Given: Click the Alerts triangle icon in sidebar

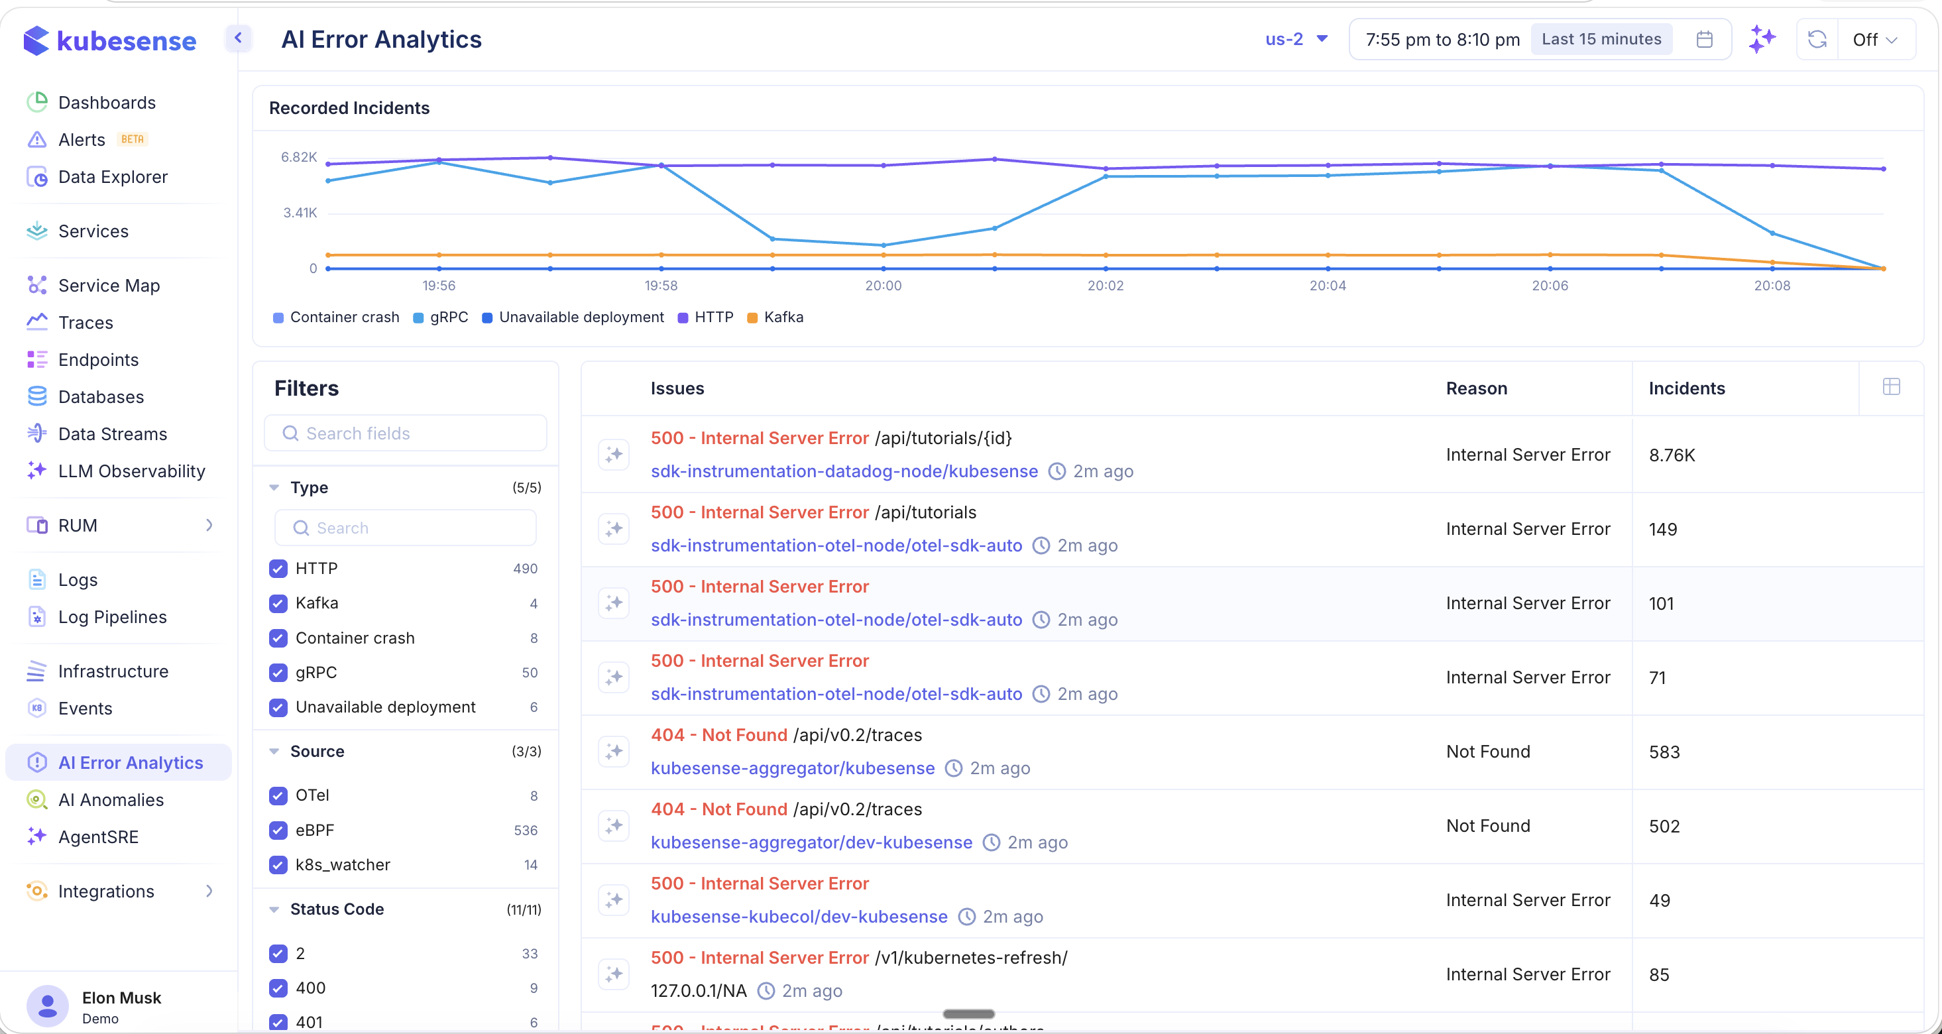Looking at the screenshot, I should click(36, 139).
